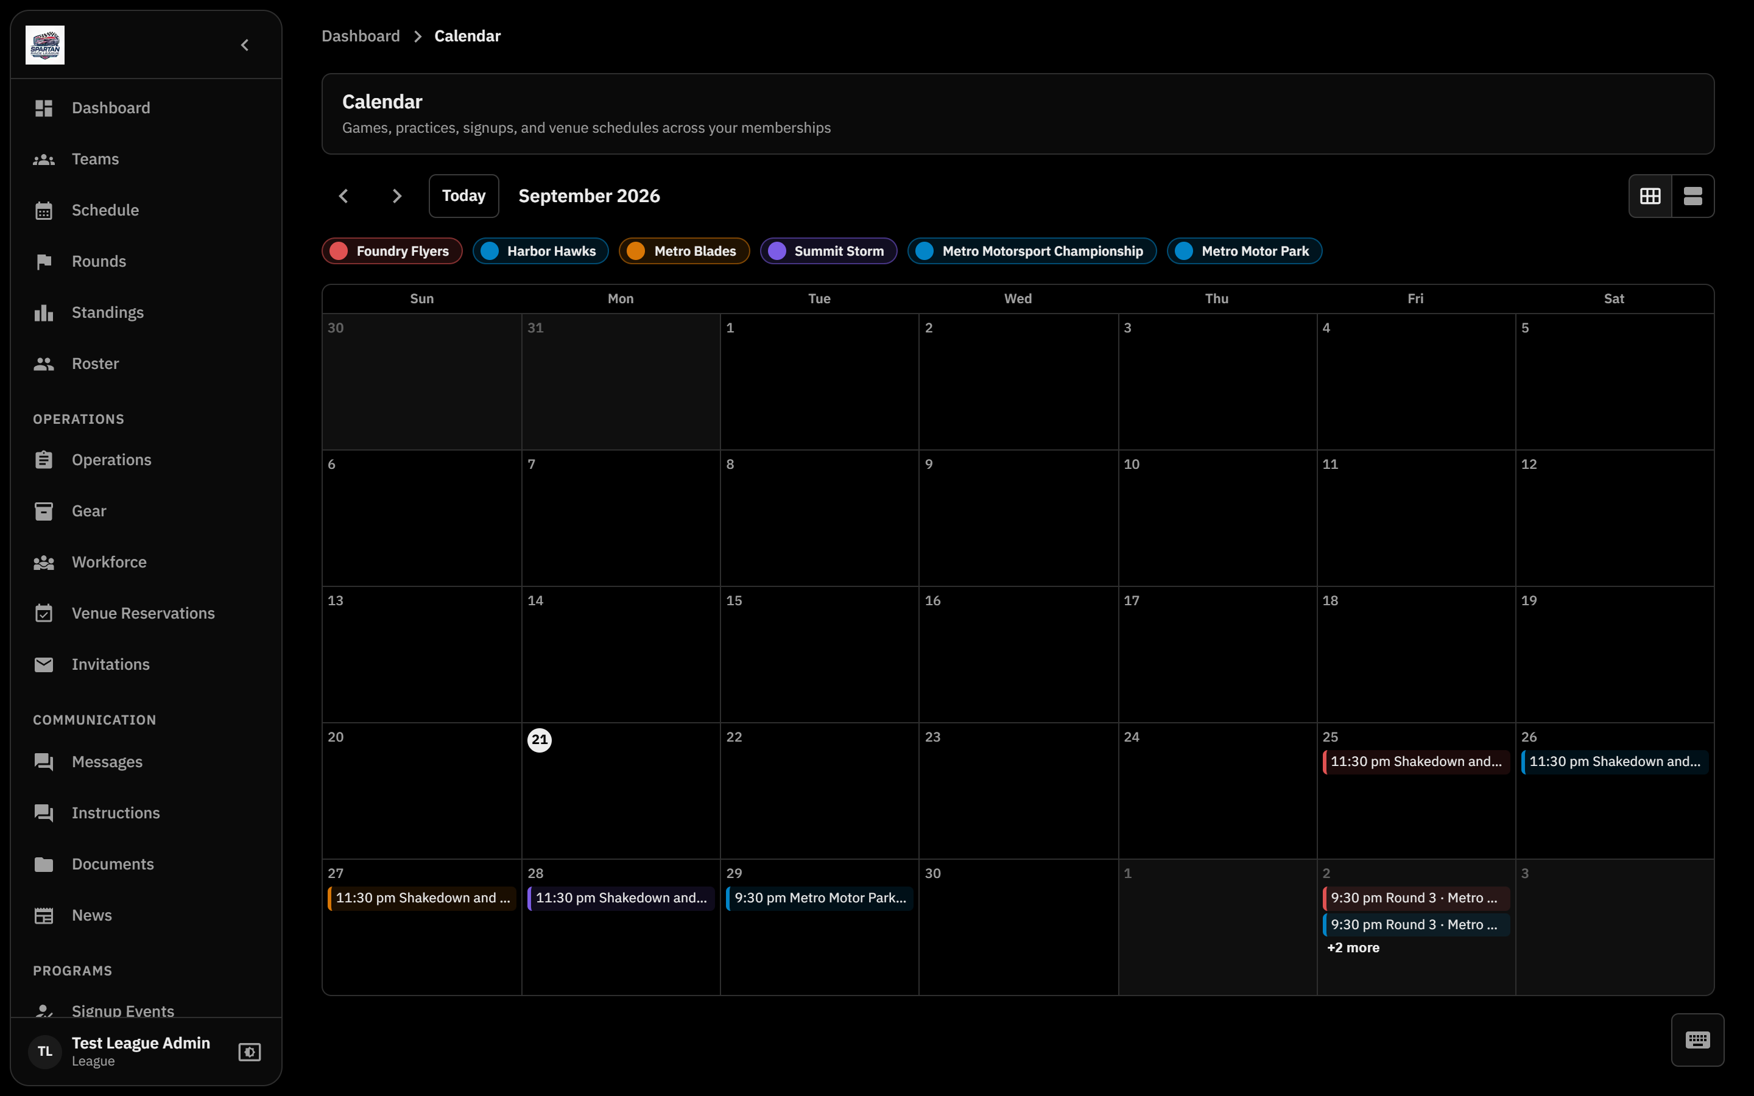Open the Teams page icon
The height and width of the screenshot is (1096, 1754).
44,160
